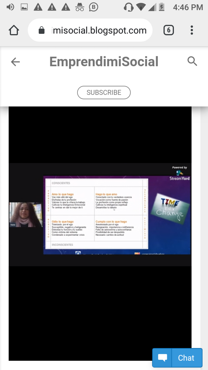Click the Time for Change image
The height and width of the screenshot is (370, 208).
(x=170, y=208)
